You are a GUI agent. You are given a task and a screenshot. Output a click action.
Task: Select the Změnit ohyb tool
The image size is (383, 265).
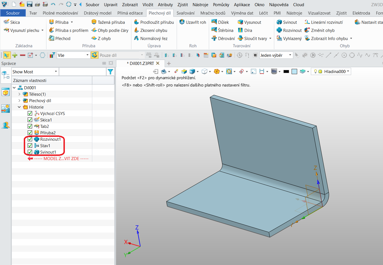[320, 30]
